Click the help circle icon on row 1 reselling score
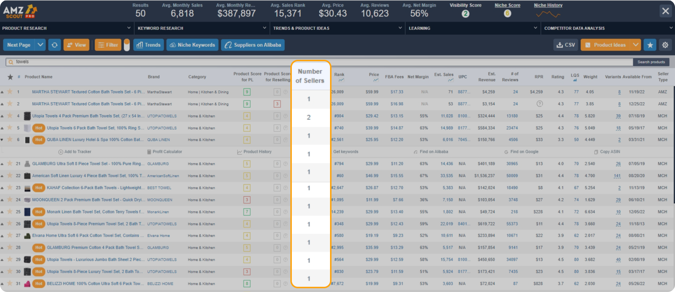 pyautogui.click(x=285, y=92)
